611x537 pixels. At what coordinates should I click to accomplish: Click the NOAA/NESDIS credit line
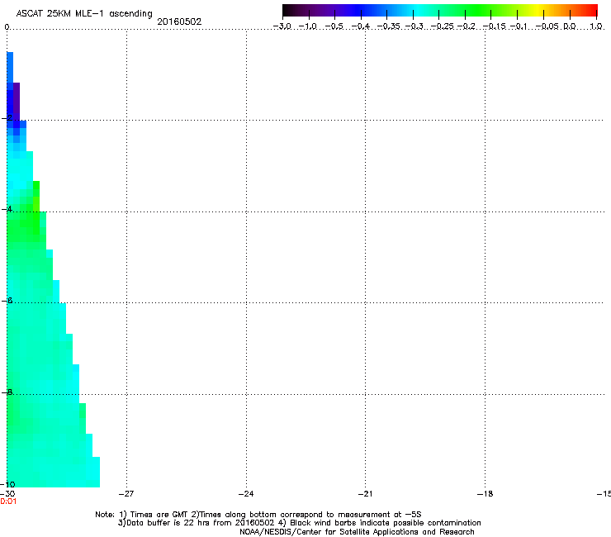pyautogui.click(x=357, y=532)
